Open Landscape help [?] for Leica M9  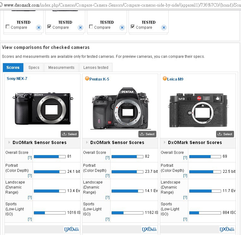point(185,197)
